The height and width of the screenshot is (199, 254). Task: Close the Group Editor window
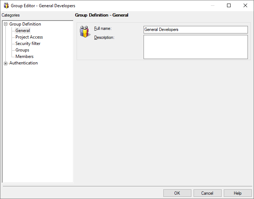(245, 6)
